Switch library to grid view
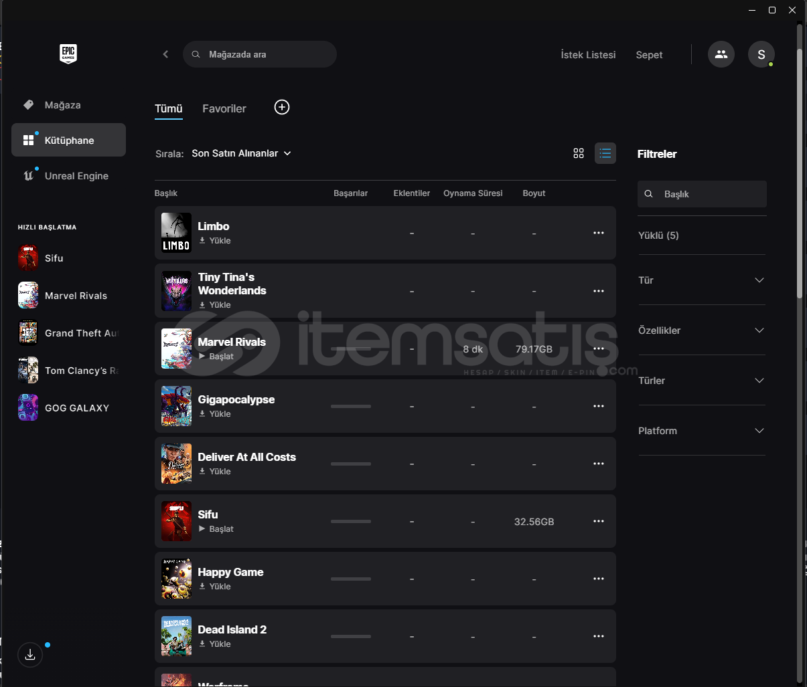 point(579,153)
